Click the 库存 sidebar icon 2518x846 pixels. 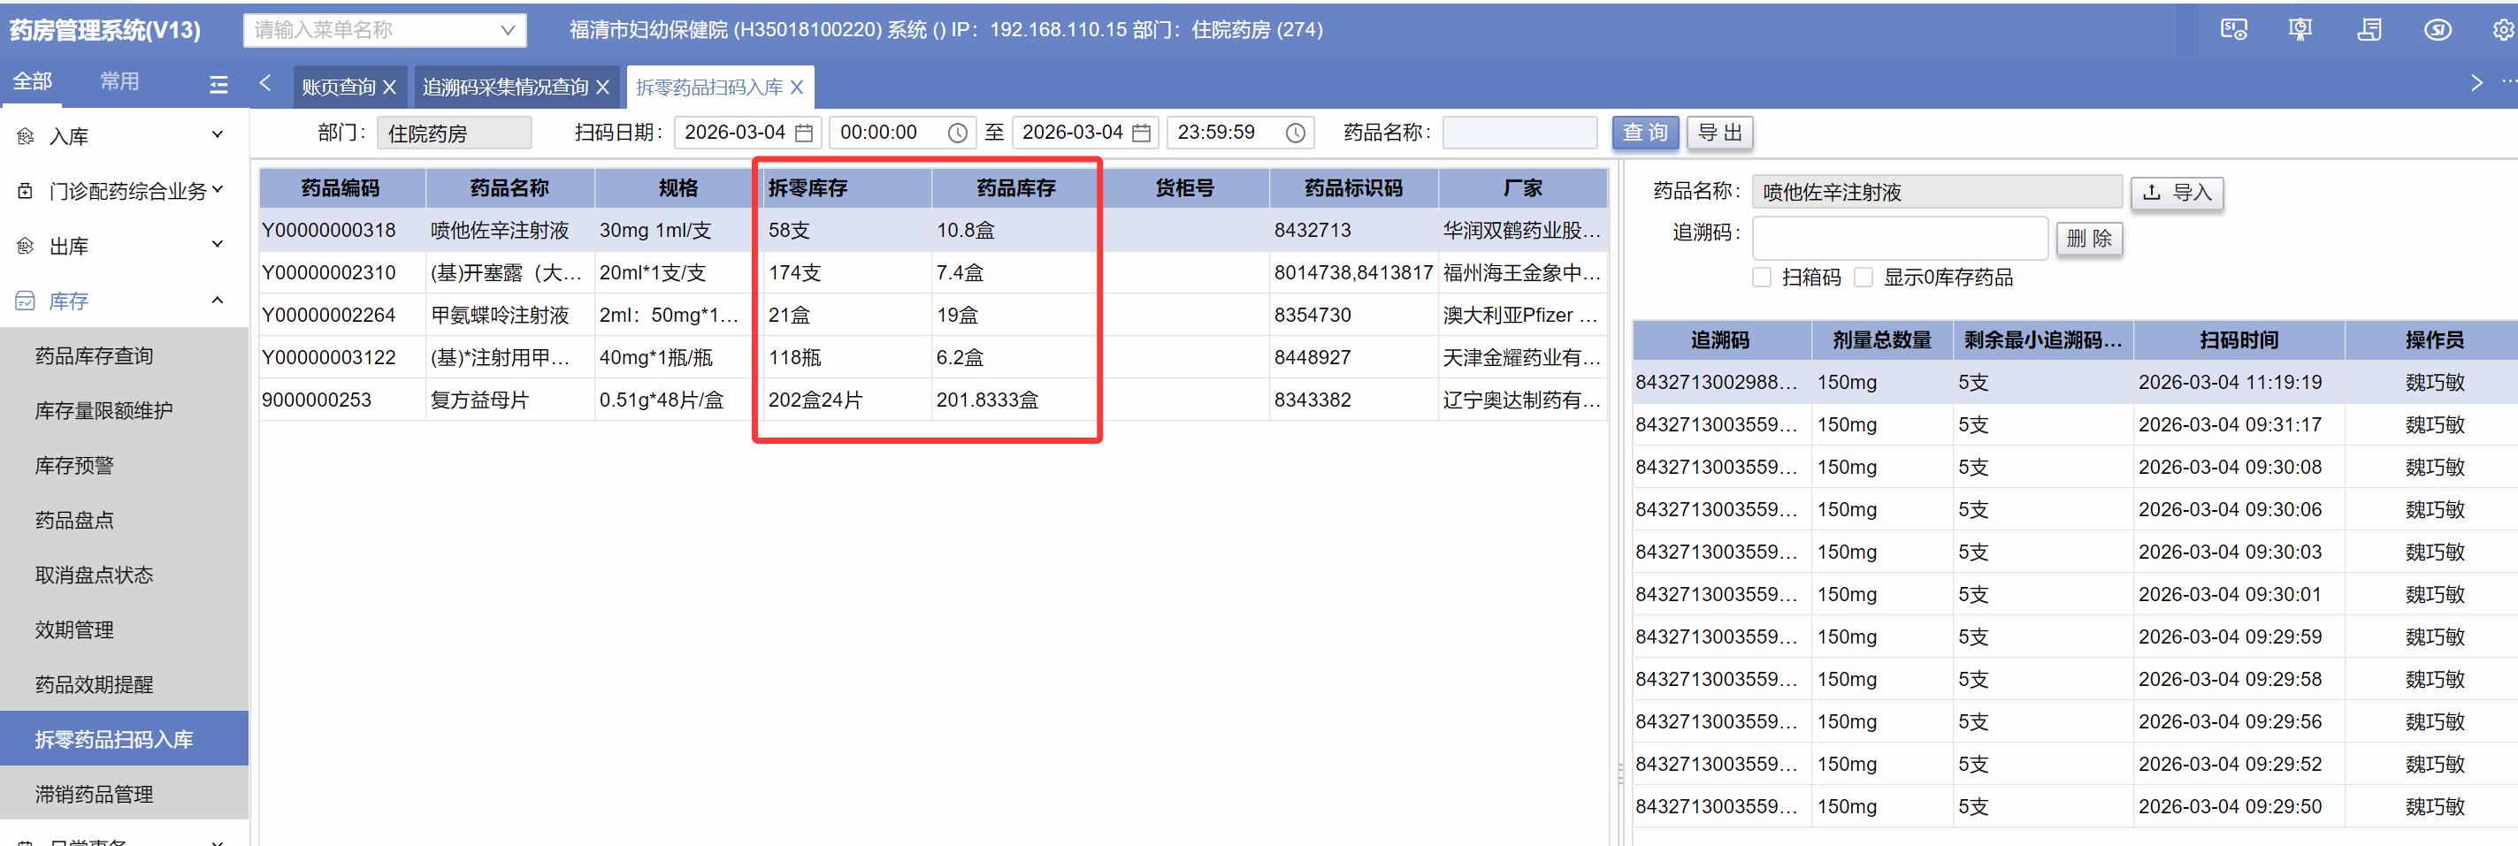[26, 300]
